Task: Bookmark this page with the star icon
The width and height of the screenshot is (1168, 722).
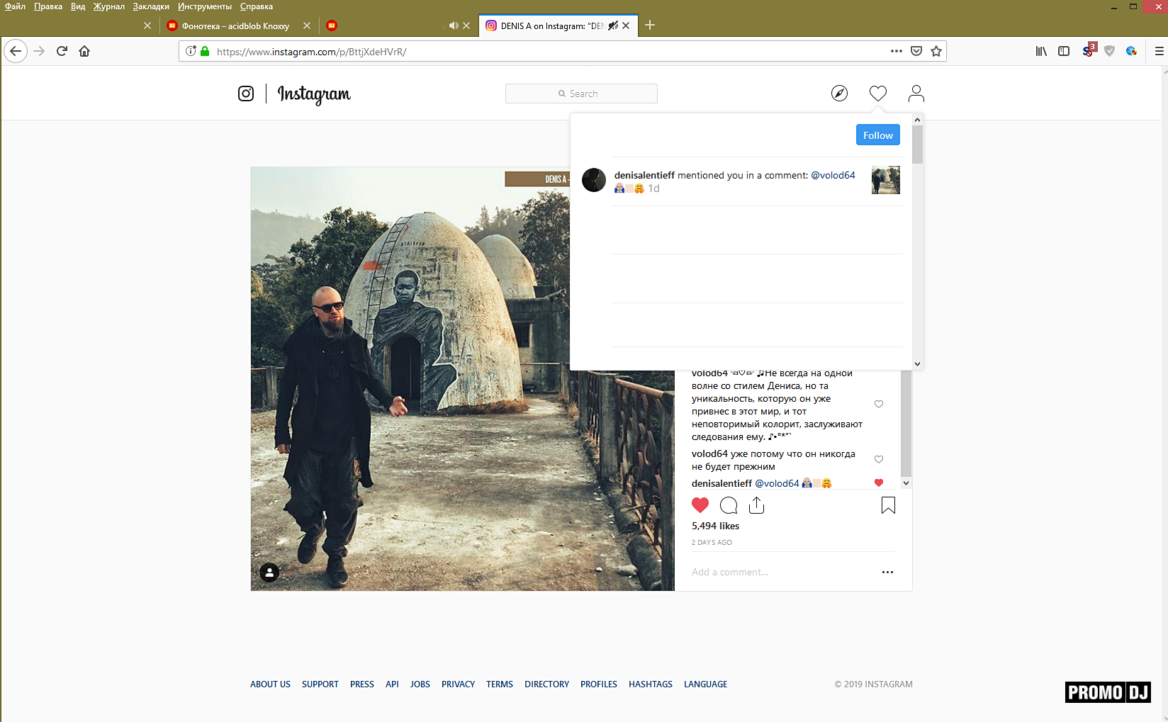Action: (x=936, y=51)
